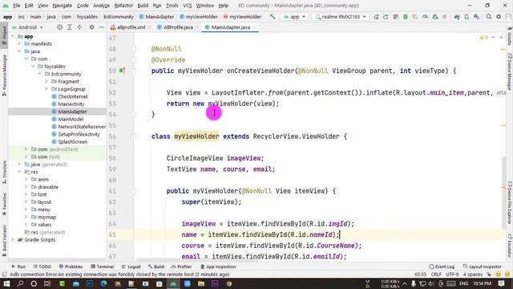
Task: Go to previous highlighted error arrow
Action: point(494,38)
